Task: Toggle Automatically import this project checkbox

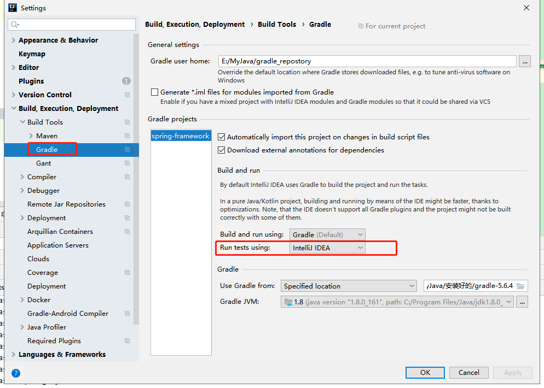Action: coord(221,137)
